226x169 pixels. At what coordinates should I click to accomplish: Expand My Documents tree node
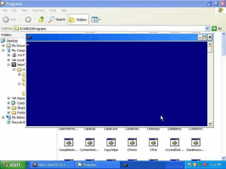pyautogui.click(x=3, y=46)
